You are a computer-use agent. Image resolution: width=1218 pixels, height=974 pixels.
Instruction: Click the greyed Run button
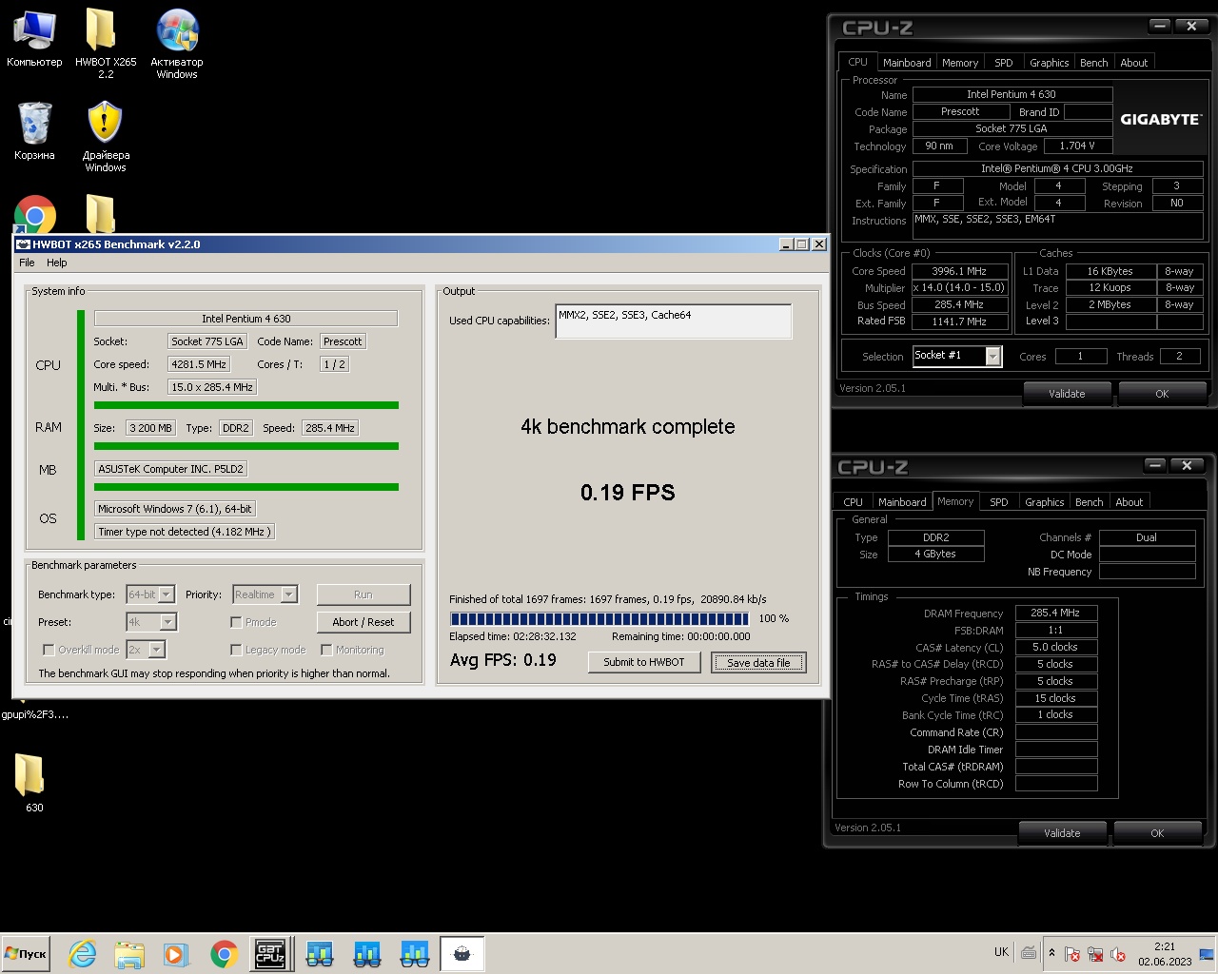363,594
